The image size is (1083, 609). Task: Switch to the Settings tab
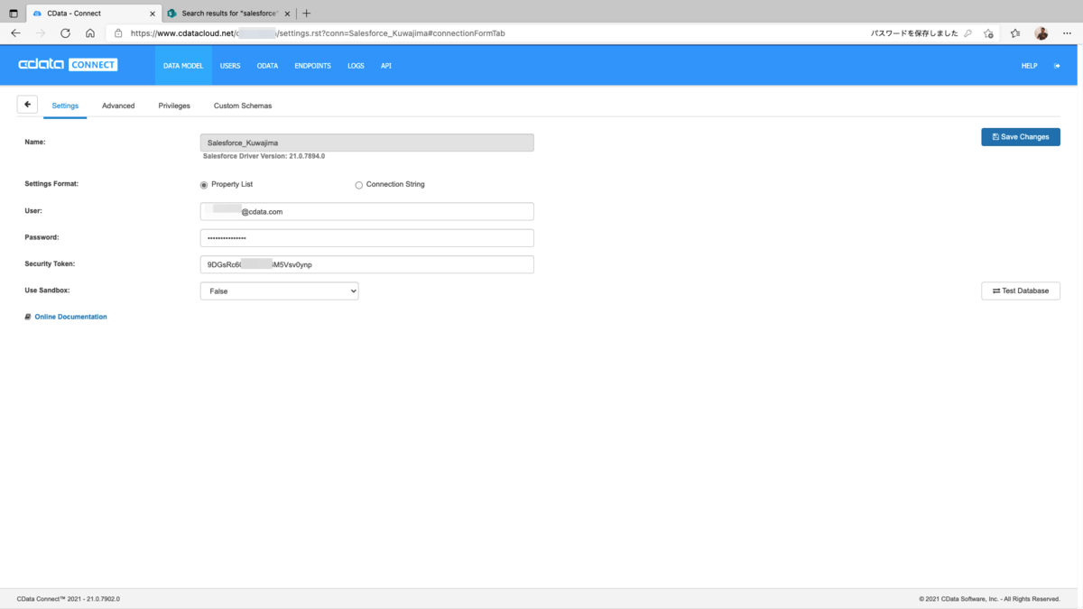pyautogui.click(x=65, y=106)
